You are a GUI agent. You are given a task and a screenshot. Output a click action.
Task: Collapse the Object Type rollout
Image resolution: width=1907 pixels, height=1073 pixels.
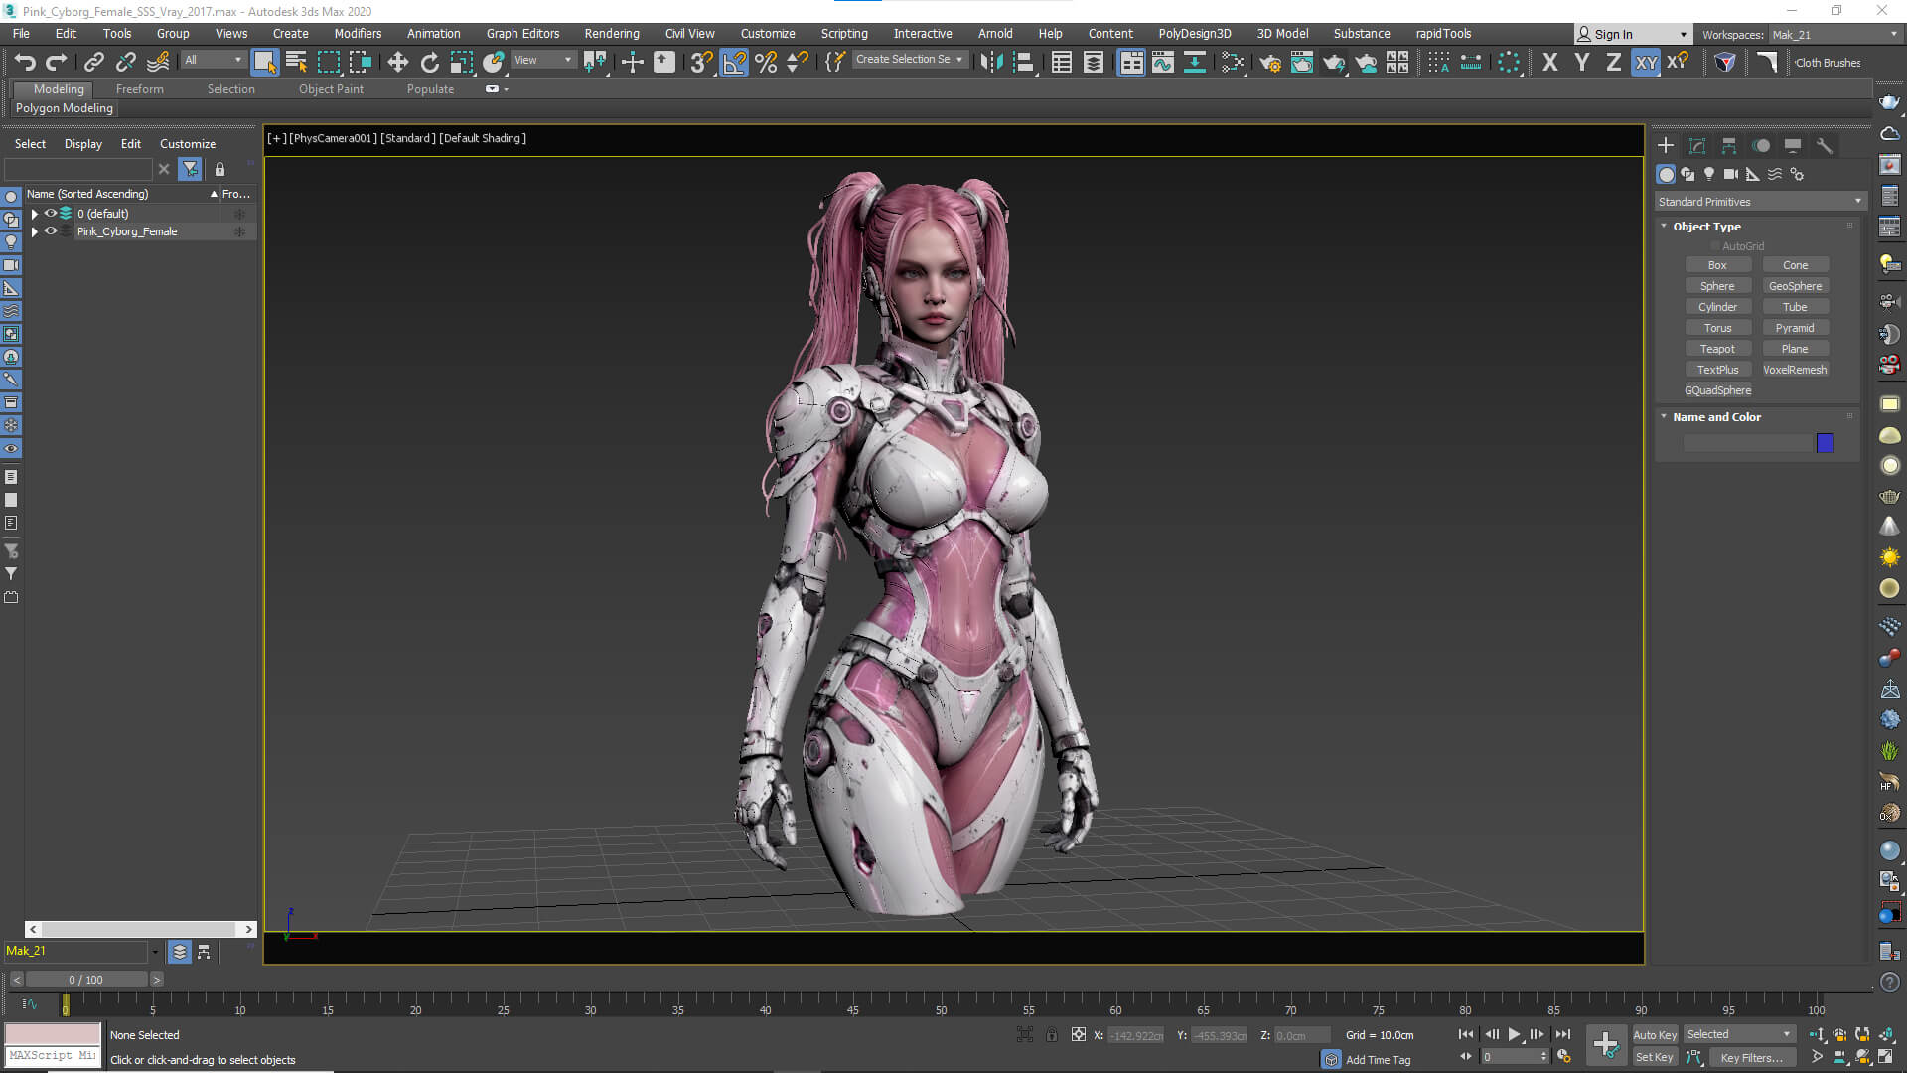click(x=1664, y=227)
